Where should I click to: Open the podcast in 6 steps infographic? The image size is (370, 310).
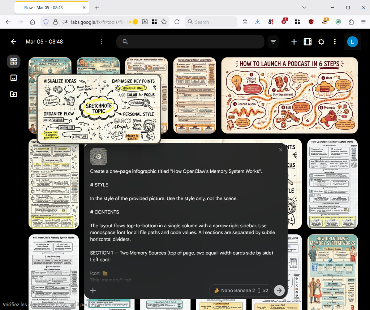tap(289, 95)
